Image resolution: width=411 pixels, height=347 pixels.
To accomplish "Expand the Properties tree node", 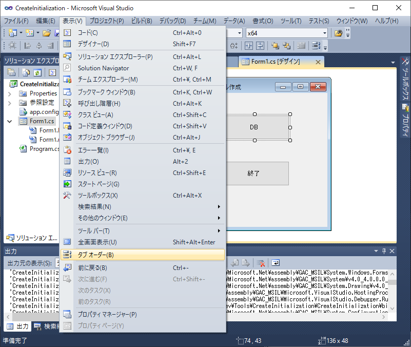I will pos(10,93).
